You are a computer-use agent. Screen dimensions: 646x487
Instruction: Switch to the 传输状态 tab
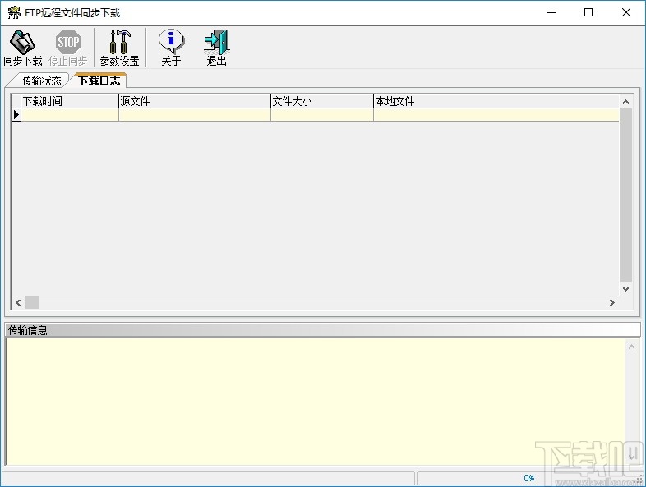(x=41, y=80)
